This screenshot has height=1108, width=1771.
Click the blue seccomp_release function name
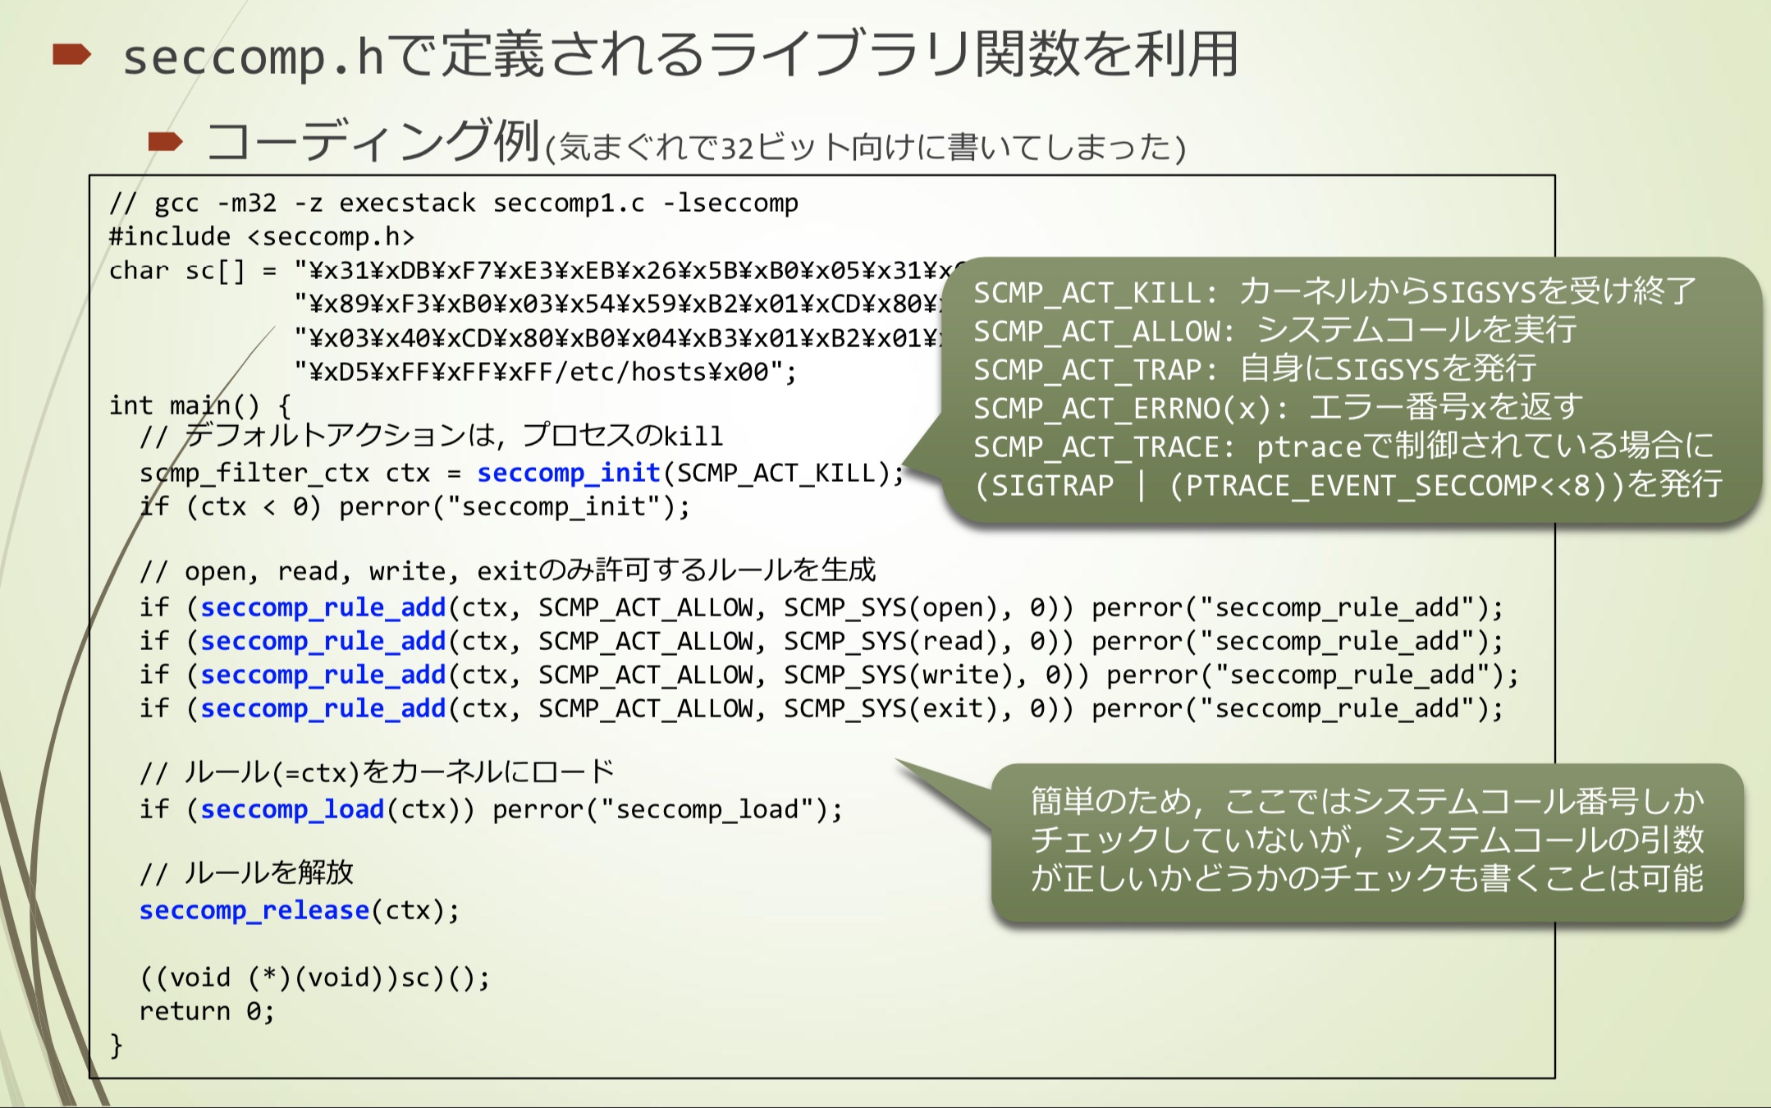(x=254, y=910)
